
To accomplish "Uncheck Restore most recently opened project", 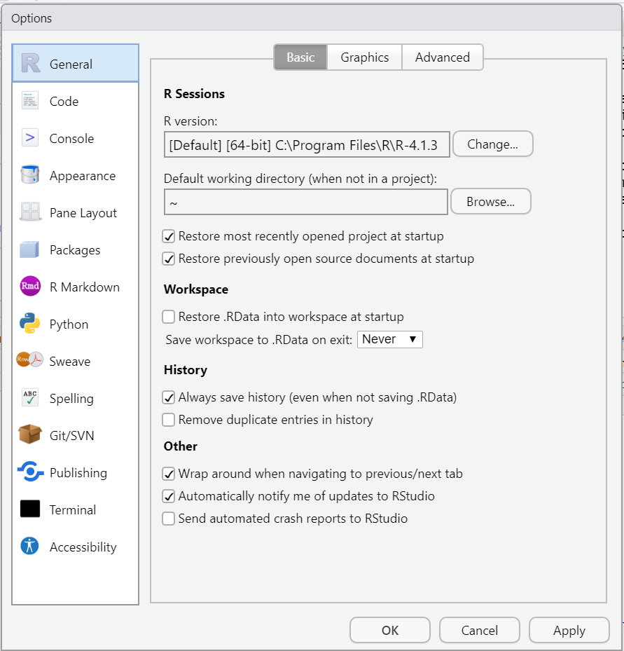I will point(168,236).
